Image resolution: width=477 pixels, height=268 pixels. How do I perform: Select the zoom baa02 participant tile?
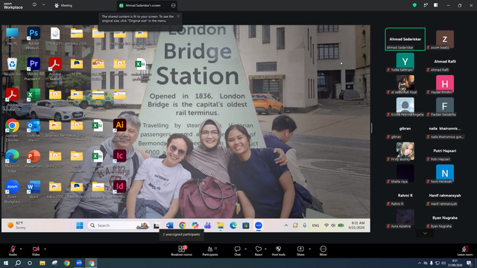445,39
